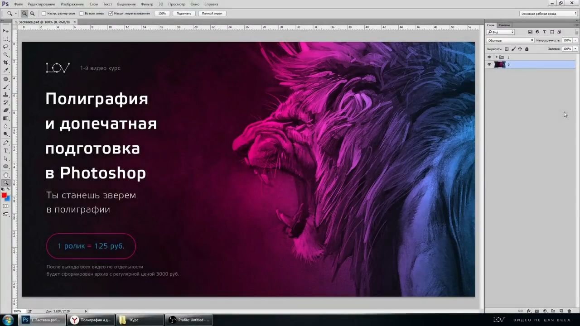Open the layer filter type 'Вид' dropdown
This screenshot has width=580, height=326.
pos(501,32)
